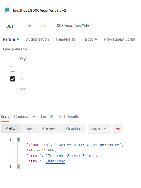Image resolution: width=141 pixels, height=188 pixels.
Task: Open the Headers (8) request tab
Action: point(66,39)
